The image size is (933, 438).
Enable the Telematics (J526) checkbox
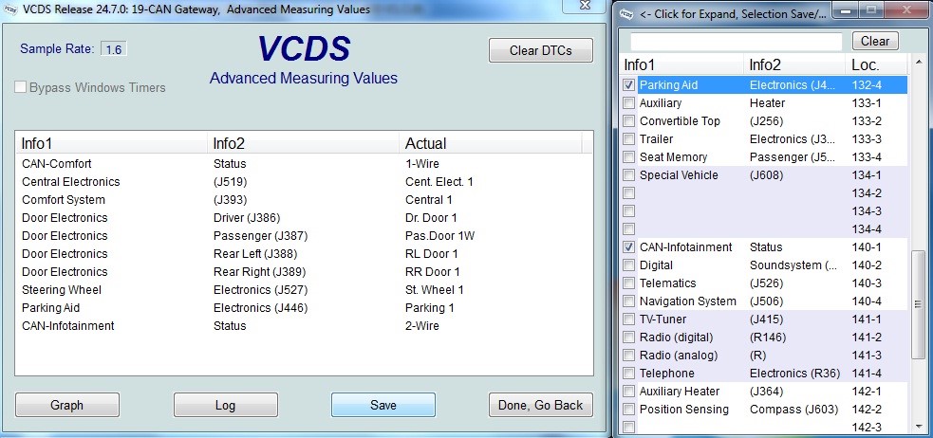click(629, 283)
